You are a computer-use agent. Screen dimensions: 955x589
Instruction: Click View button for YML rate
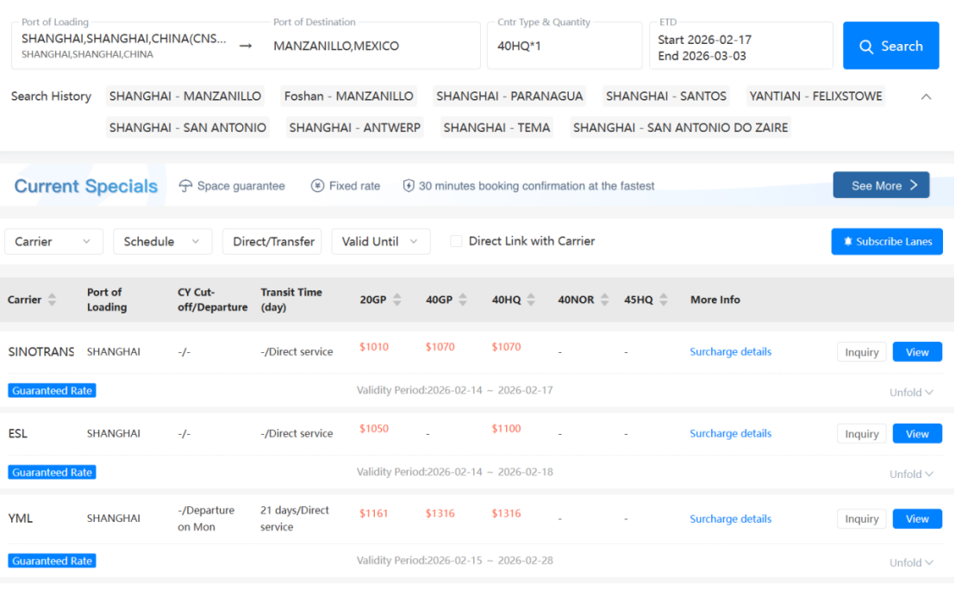(917, 519)
